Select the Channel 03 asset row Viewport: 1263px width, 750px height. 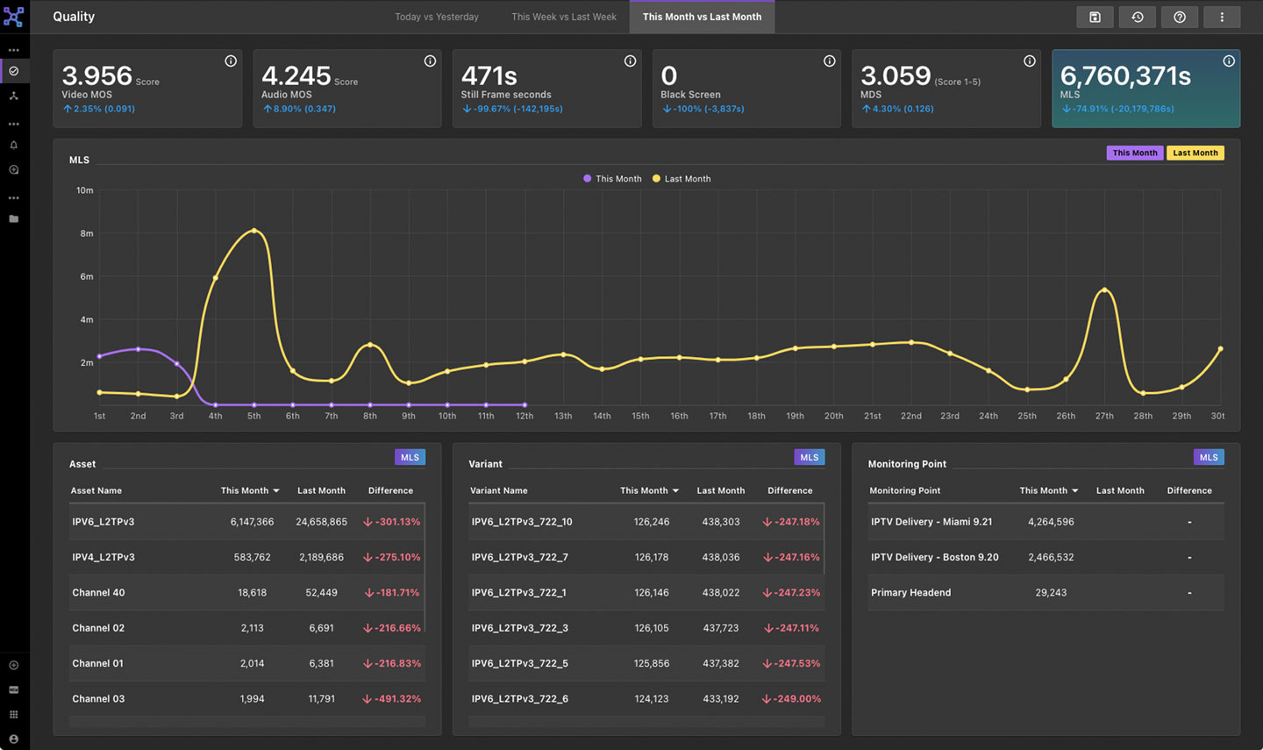[246, 699]
